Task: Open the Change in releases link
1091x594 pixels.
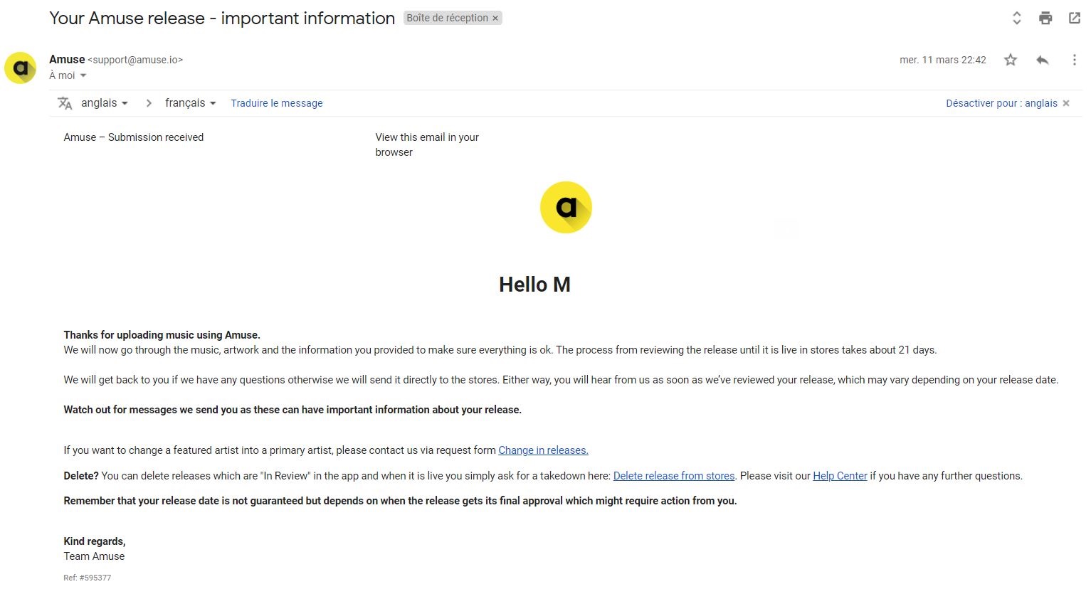Action: [544, 450]
